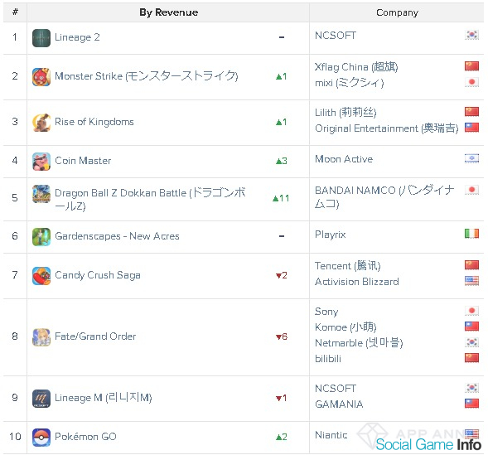The image size is (488, 455).
Task: Click the Gardenscapes app icon
Action: [41, 237]
